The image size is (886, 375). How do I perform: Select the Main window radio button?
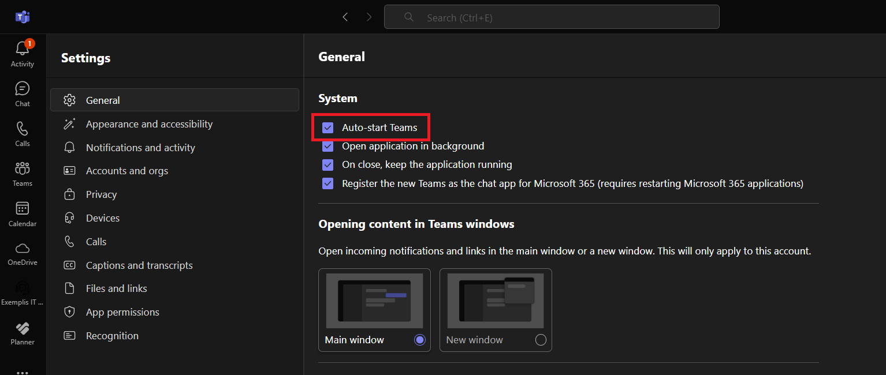[x=420, y=340]
